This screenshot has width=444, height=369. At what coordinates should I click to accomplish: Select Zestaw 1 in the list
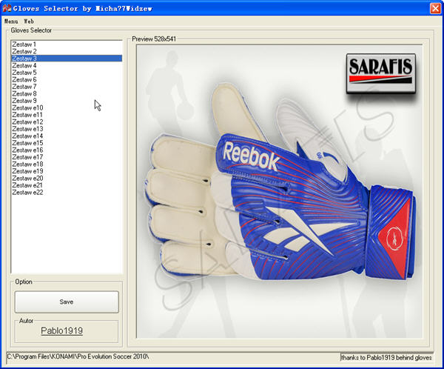click(x=67, y=44)
